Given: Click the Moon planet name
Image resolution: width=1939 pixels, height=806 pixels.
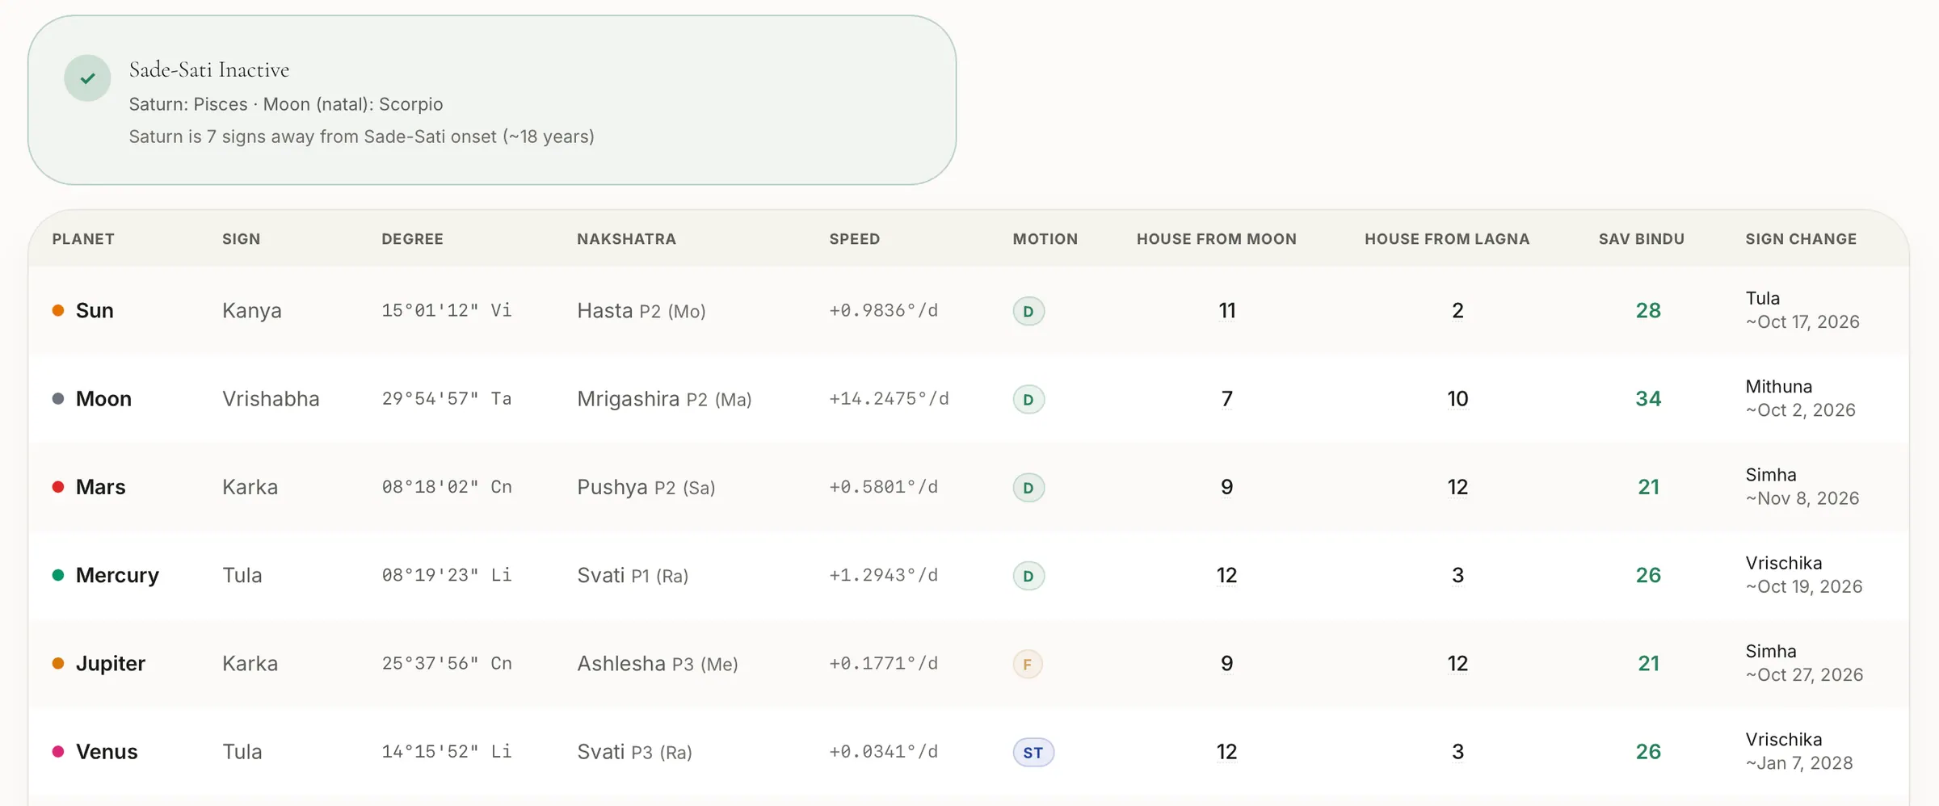Looking at the screenshot, I should point(103,398).
